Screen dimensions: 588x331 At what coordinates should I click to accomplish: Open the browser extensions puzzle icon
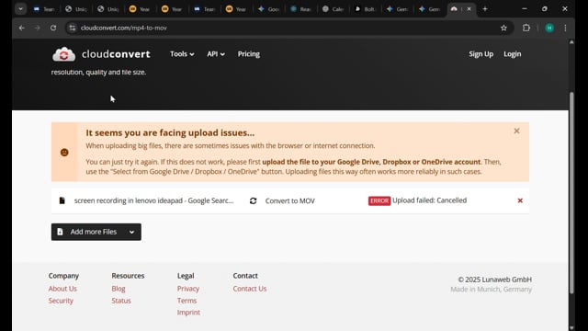point(526,28)
